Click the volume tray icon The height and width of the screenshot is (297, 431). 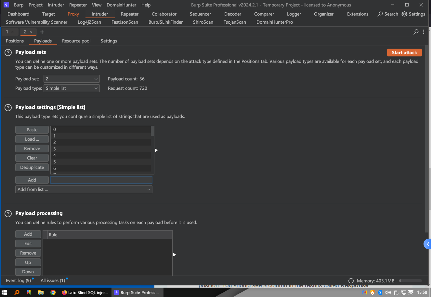point(388,292)
